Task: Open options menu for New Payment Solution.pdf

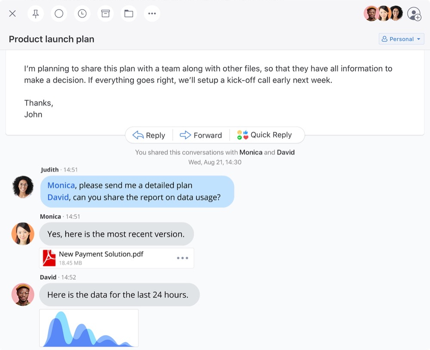Action: click(x=182, y=258)
